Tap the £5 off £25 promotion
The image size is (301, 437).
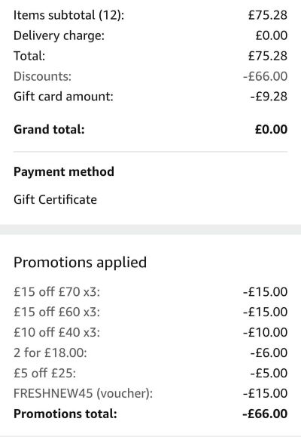(44, 373)
